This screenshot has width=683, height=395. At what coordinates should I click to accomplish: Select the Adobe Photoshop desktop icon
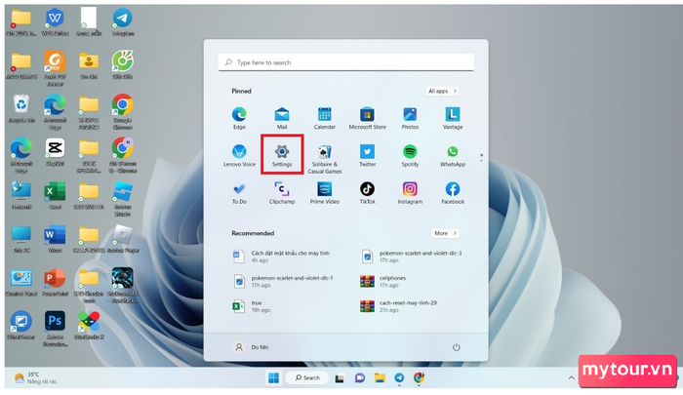point(55,329)
